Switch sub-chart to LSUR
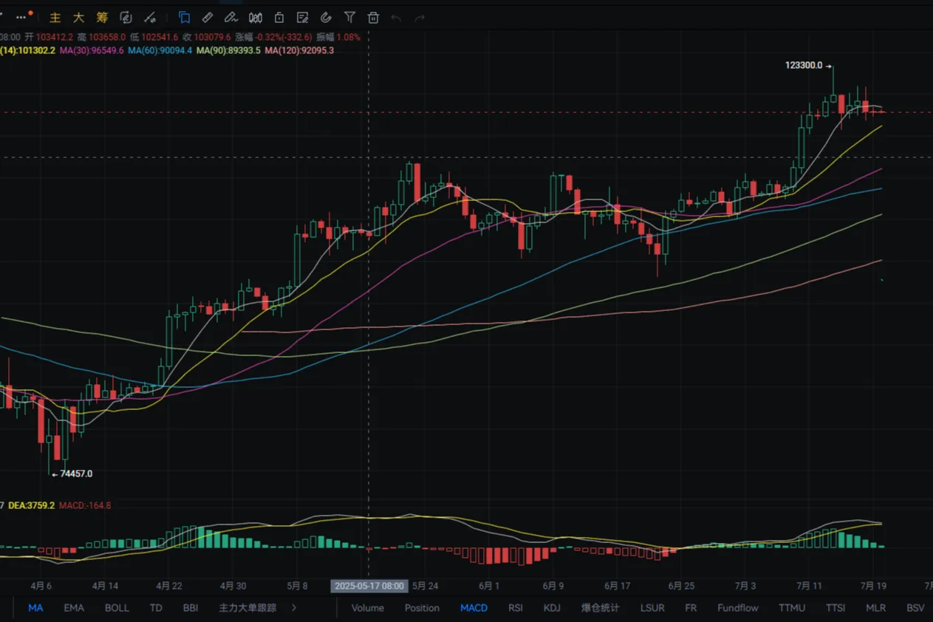Viewport: 933px width, 622px height. pyautogui.click(x=652, y=608)
